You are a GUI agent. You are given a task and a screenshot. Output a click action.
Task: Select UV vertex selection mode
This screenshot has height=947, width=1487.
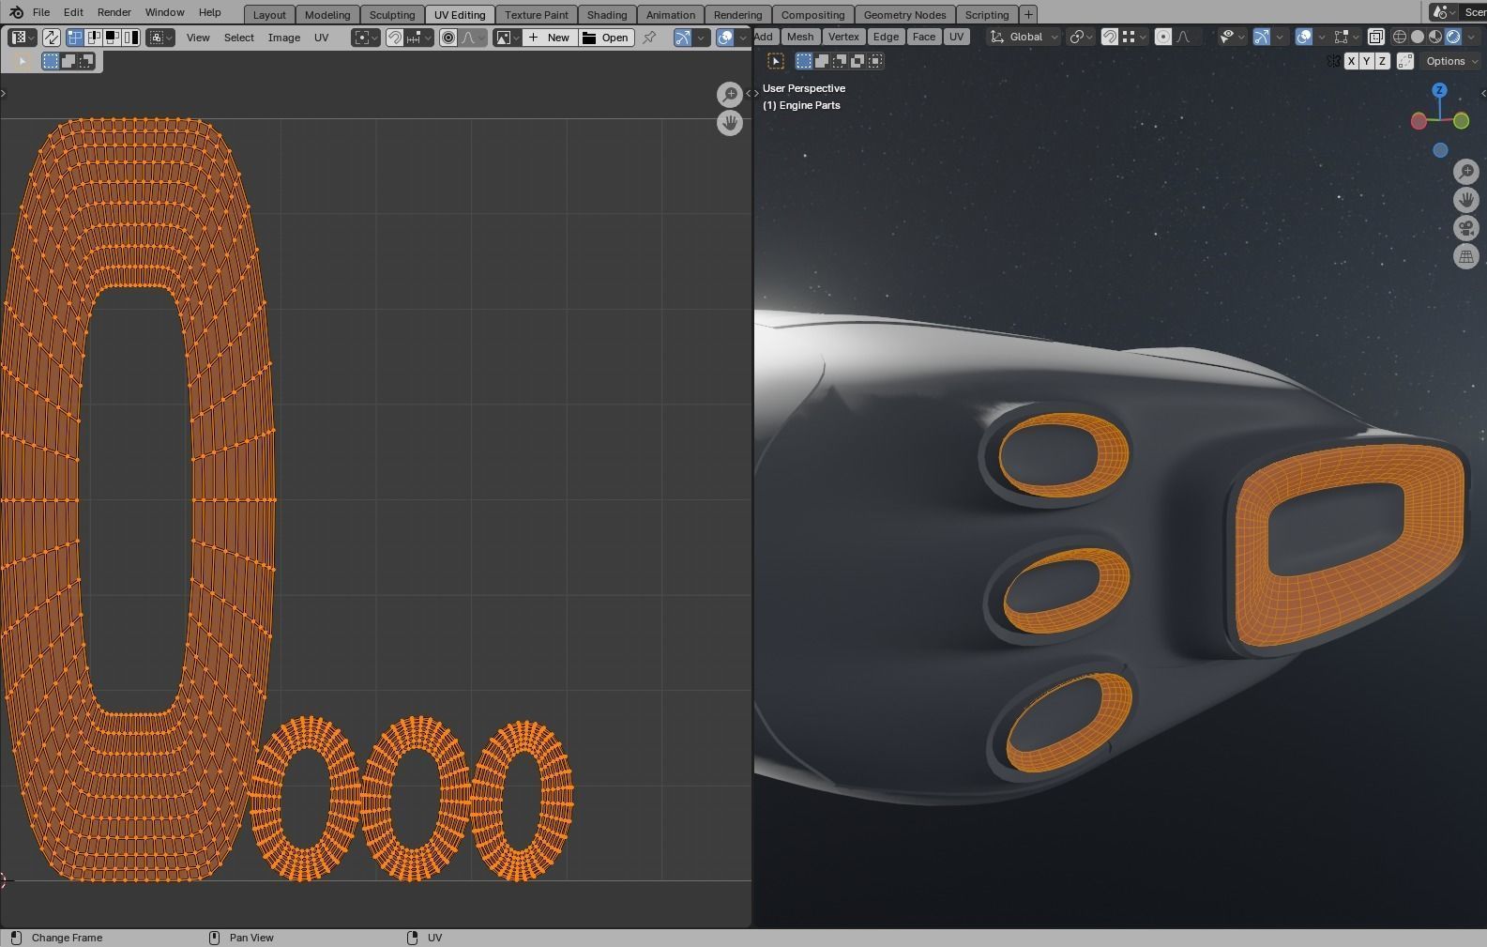[x=74, y=38]
